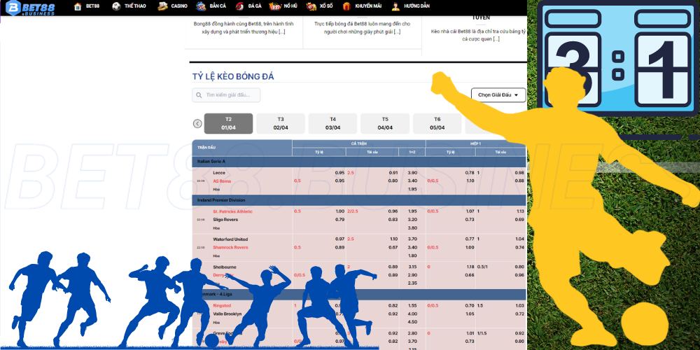
Task: Open the Khuyến Mãi menu
Action: (x=368, y=6)
